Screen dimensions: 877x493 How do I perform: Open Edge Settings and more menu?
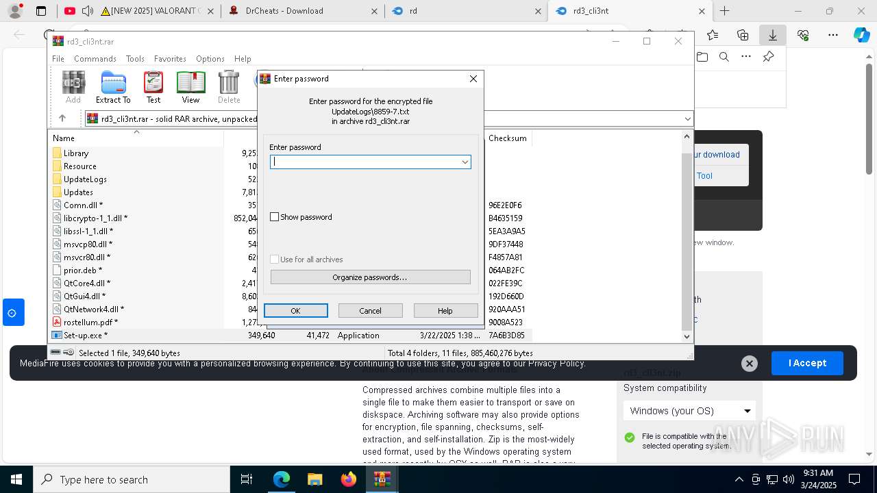(x=833, y=35)
